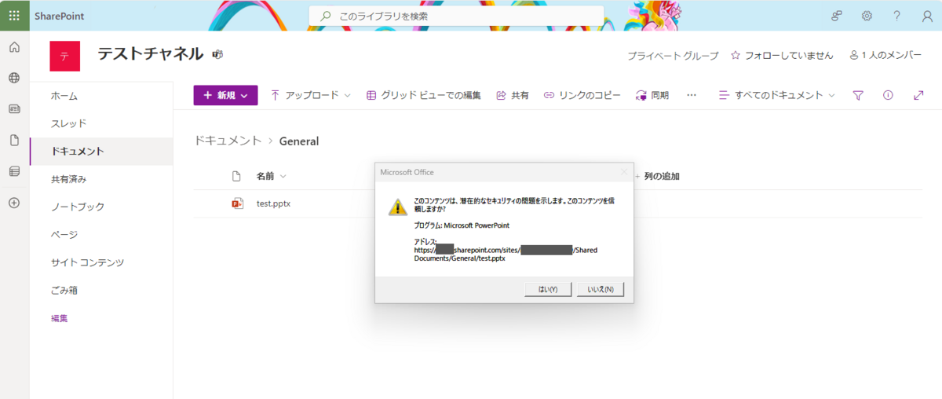Open the account profile icon
This screenshot has height=399, width=942.
pyautogui.click(x=927, y=16)
